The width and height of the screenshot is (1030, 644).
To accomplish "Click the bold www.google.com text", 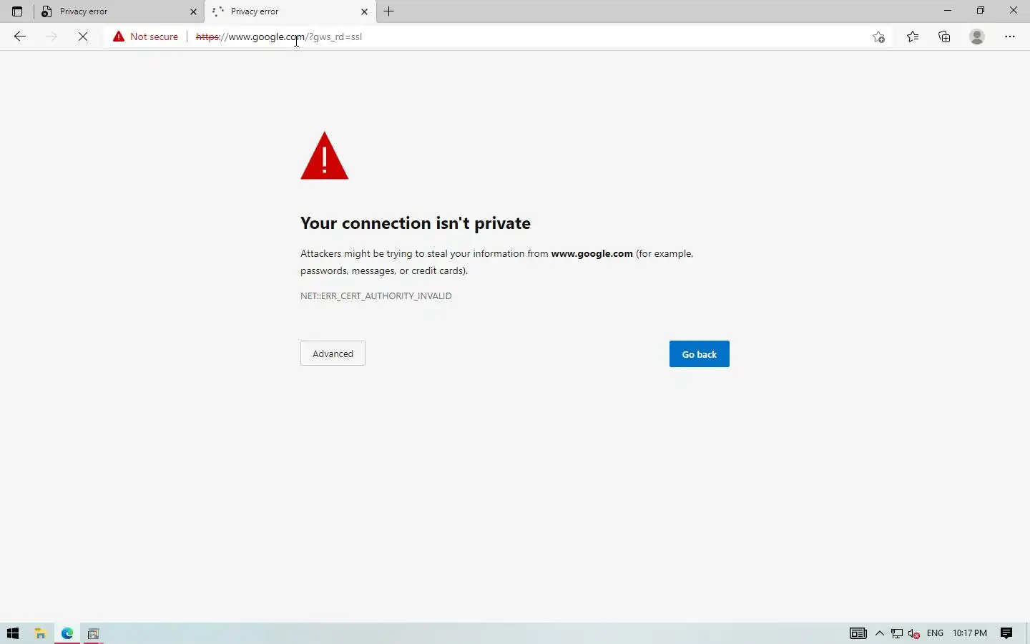I will 592,253.
